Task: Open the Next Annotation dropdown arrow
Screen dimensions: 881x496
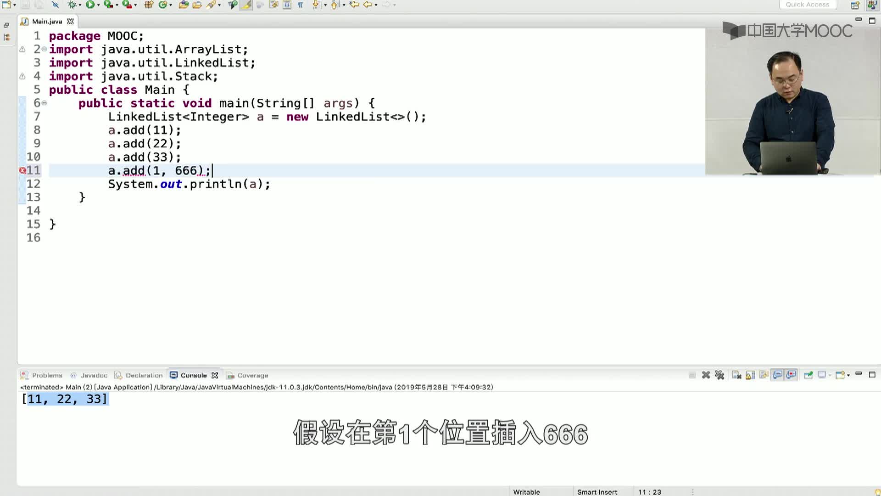Action: pos(325,5)
